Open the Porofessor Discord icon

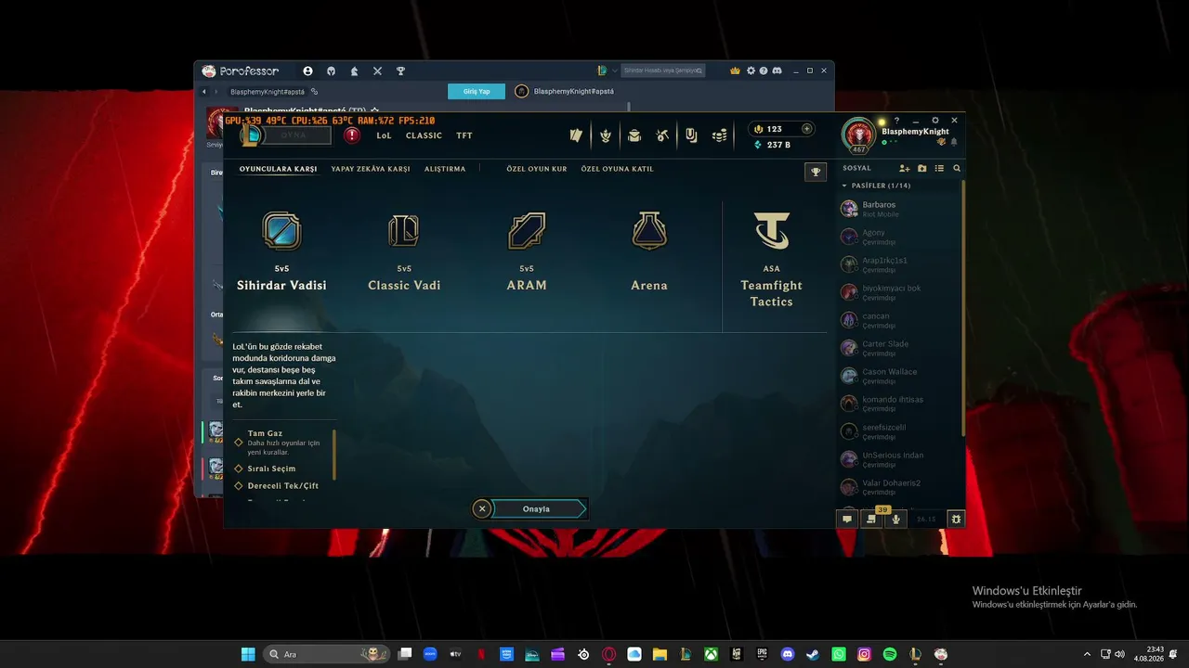point(777,71)
